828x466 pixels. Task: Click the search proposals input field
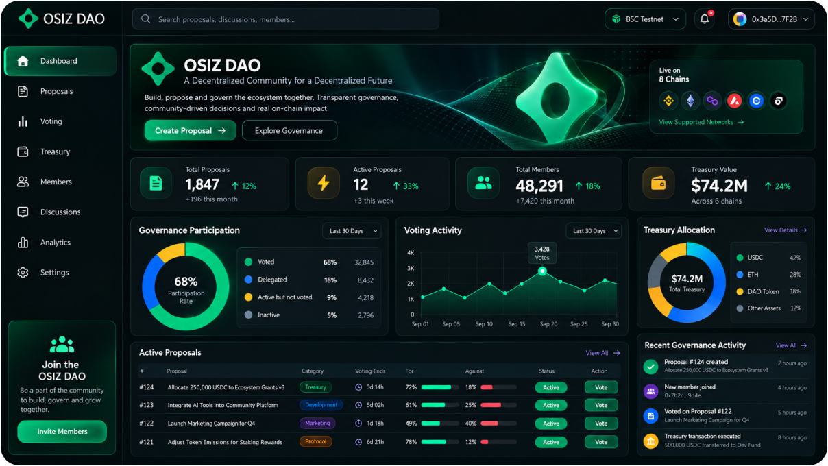[286, 19]
